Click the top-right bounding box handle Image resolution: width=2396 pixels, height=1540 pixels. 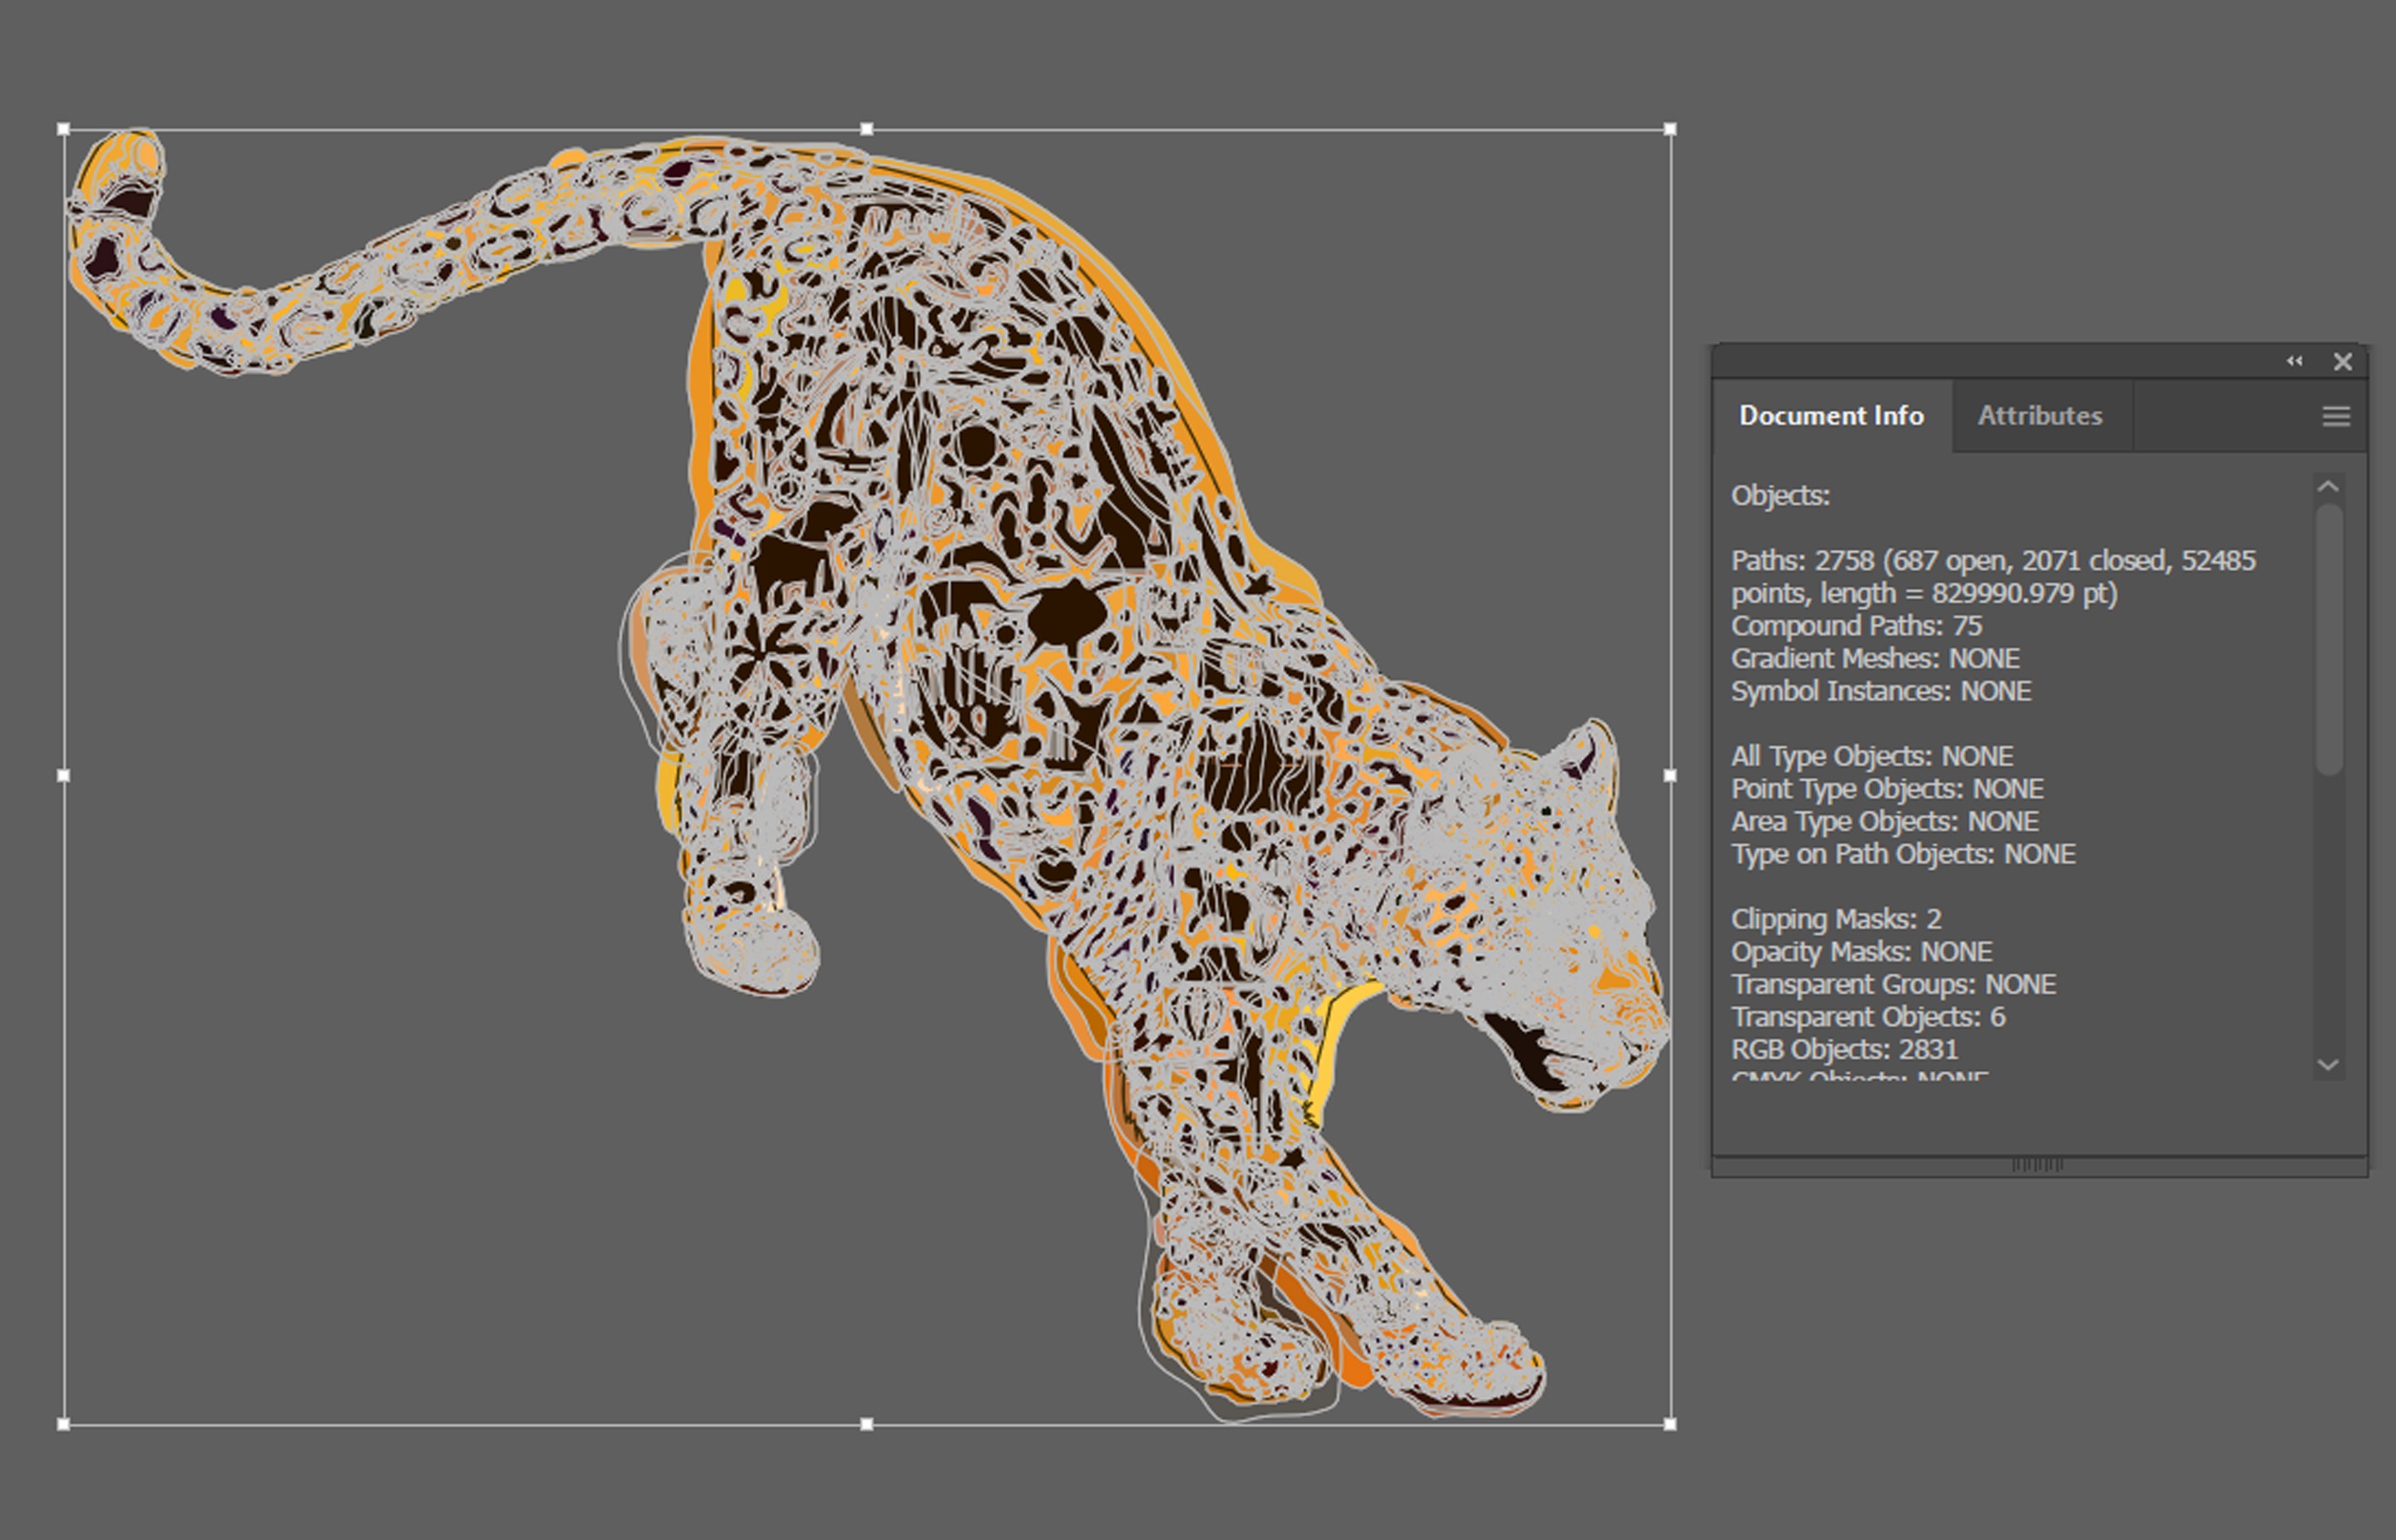point(1670,129)
